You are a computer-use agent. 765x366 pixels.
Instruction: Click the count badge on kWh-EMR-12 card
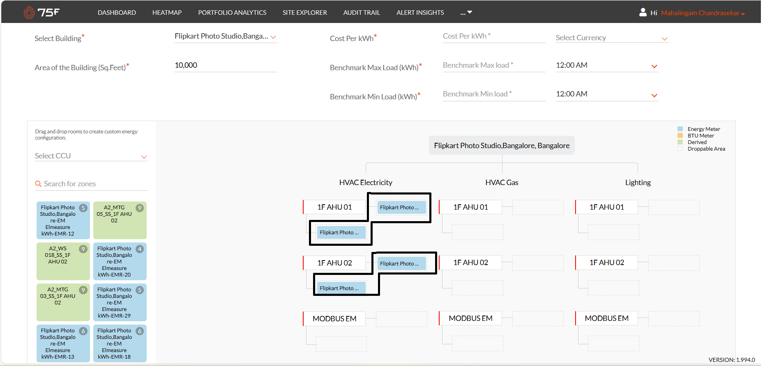point(83,208)
